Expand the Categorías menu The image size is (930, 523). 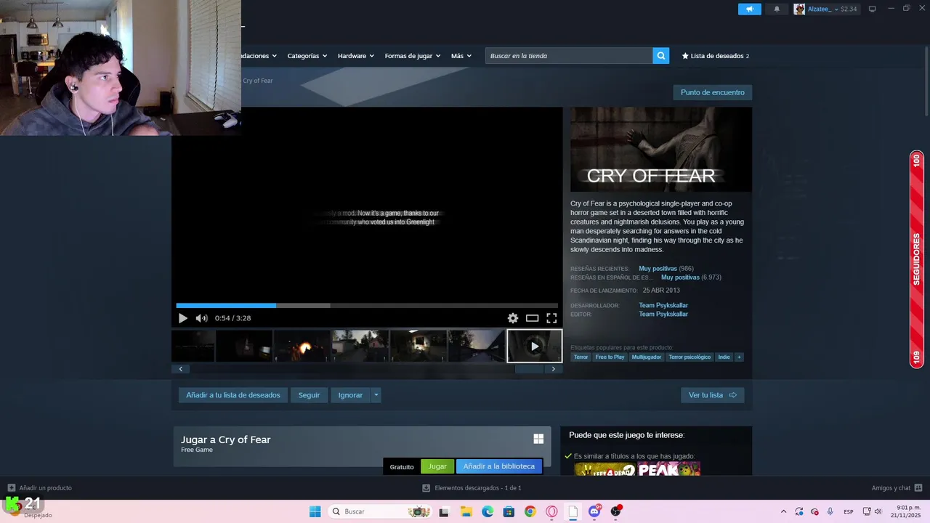click(x=307, y=56)
